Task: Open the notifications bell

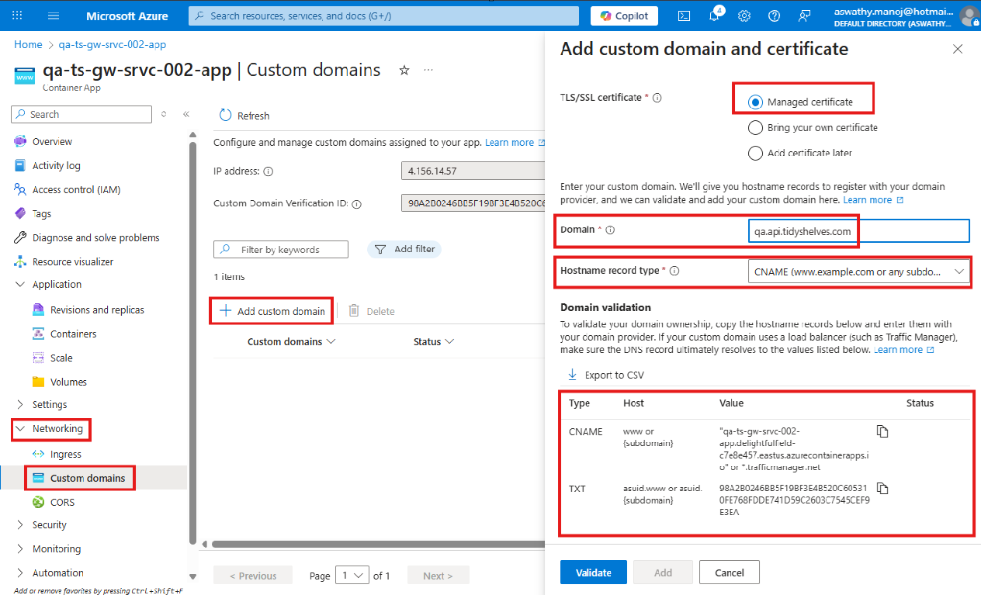Action: tap(714, 16)
